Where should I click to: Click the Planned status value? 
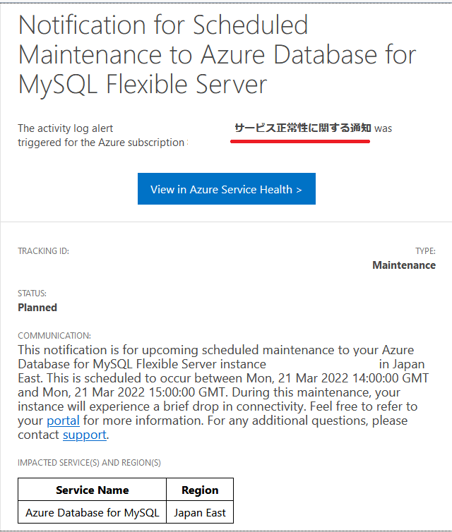37,308
